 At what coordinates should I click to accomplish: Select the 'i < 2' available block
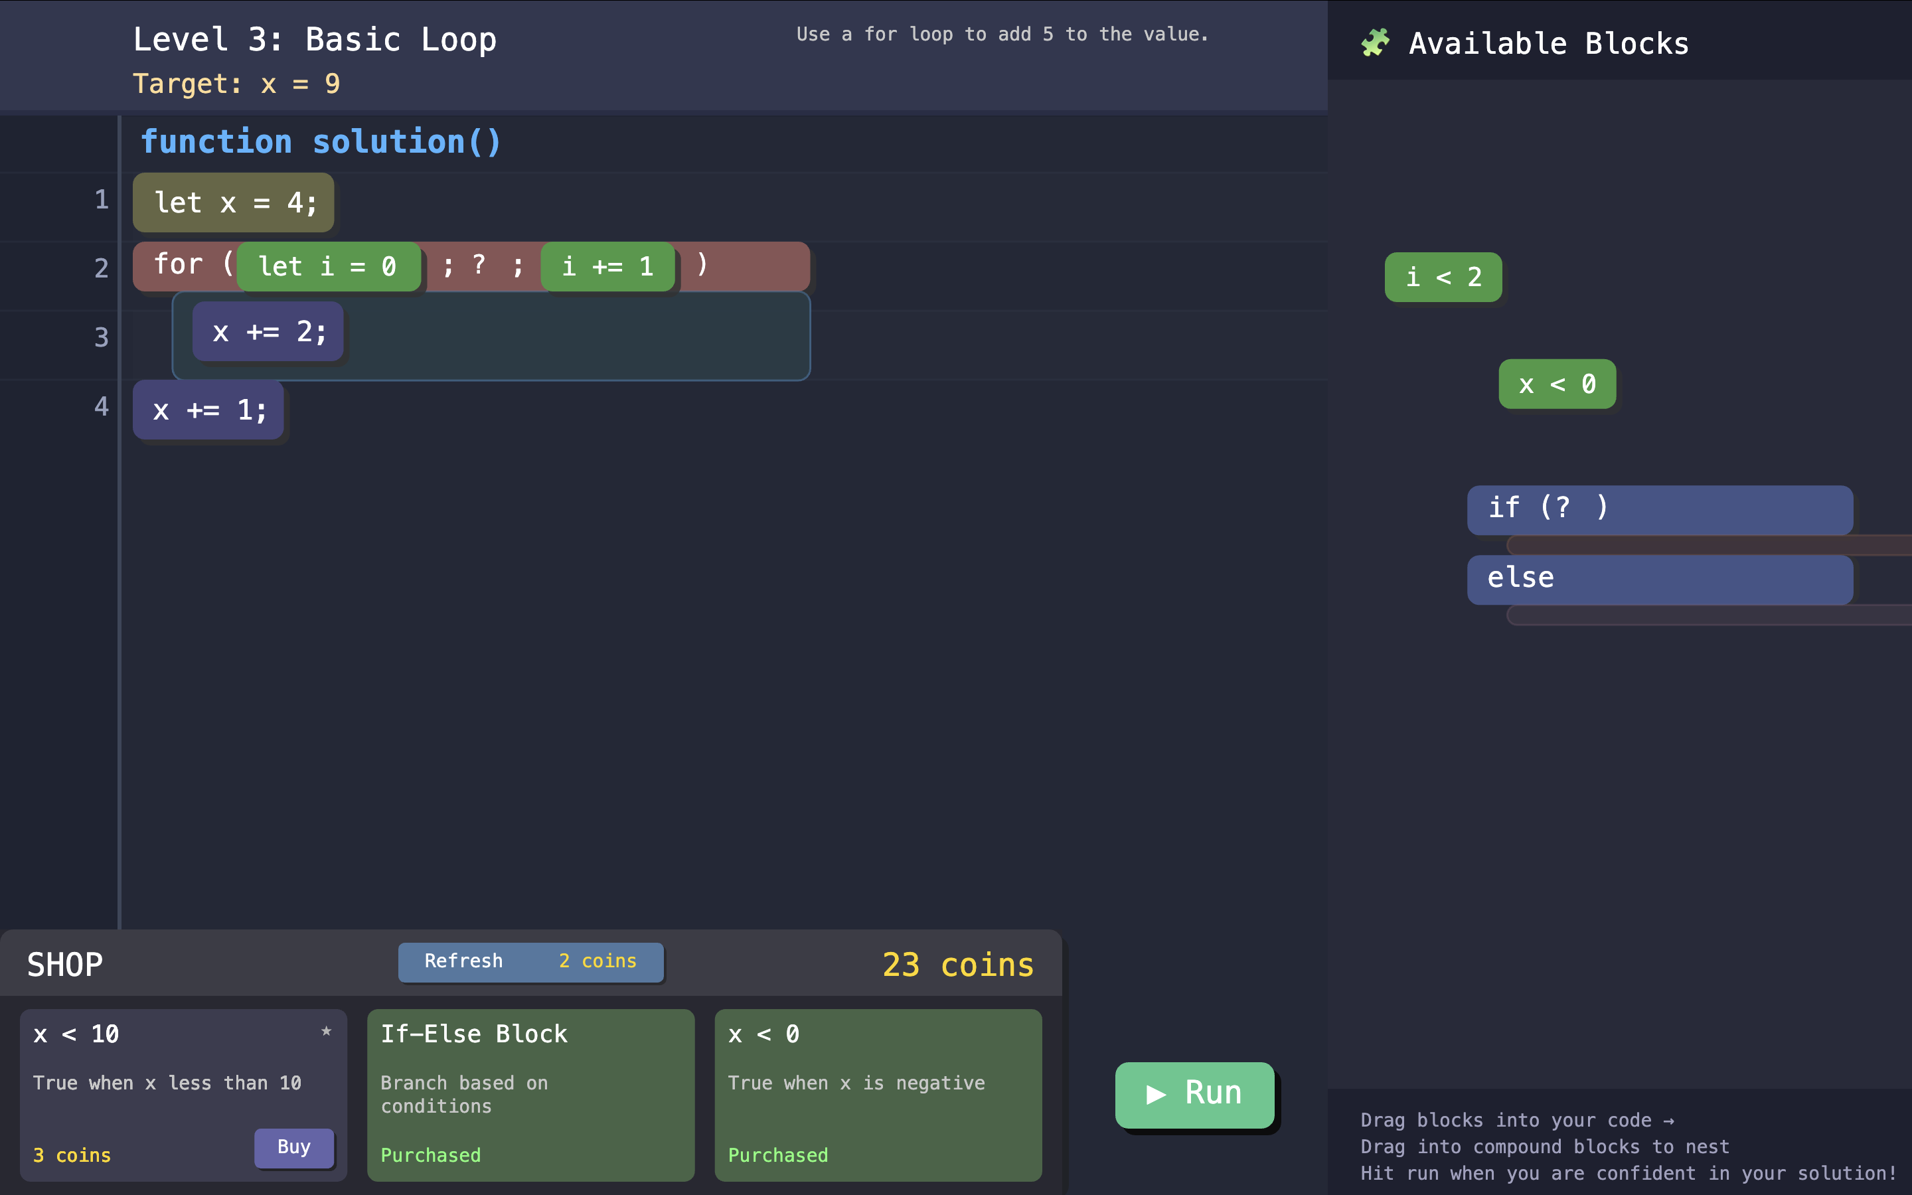tap(1443, 278)
